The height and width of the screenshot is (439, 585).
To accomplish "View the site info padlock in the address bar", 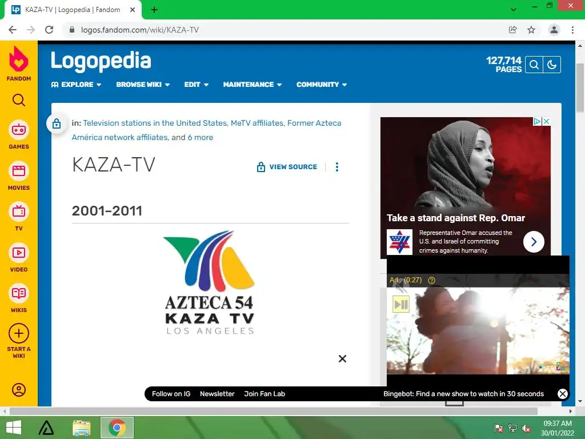I will pos(72,30).
